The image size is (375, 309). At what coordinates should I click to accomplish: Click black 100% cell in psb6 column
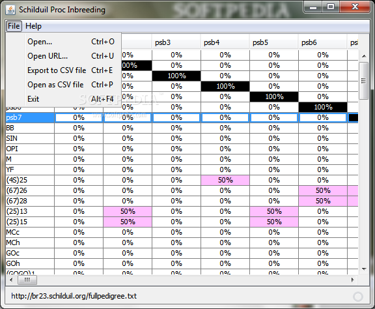323,107
